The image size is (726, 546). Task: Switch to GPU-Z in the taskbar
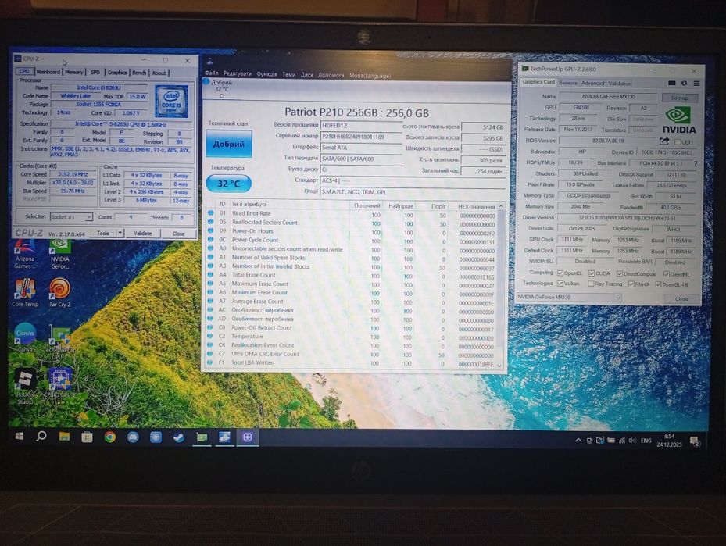coord(202,437)
